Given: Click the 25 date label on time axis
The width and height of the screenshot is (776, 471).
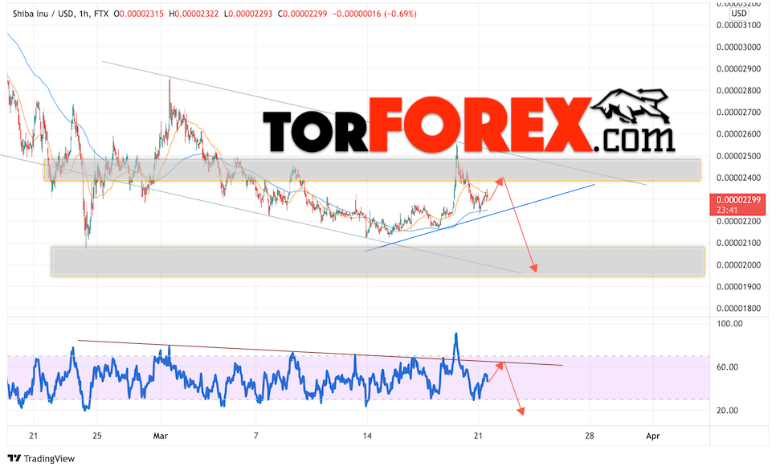Looking at the screenshot, I should point(97,436).
